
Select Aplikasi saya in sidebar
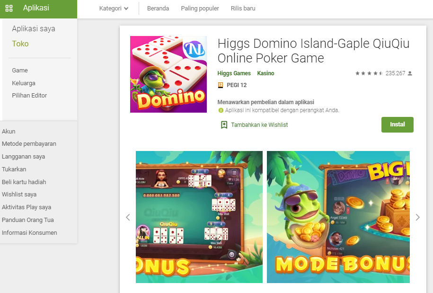click(34, 29)
